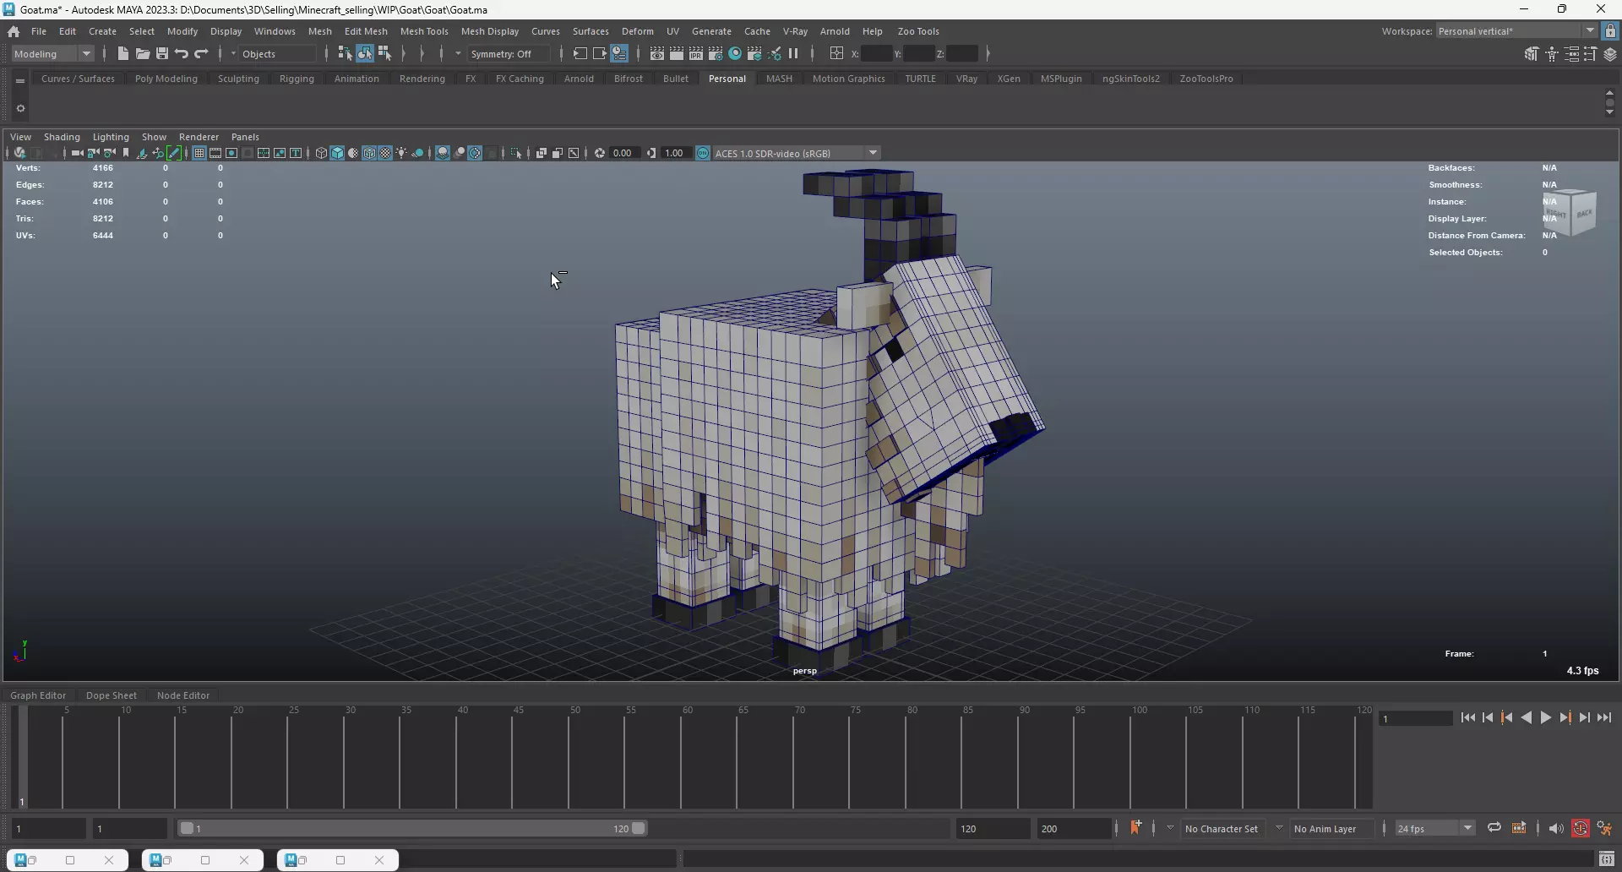Image resolution: width=1622 pixels, height=872 pixels.
Task: Select by component type mode icon
Action: (x=384, y=53)
